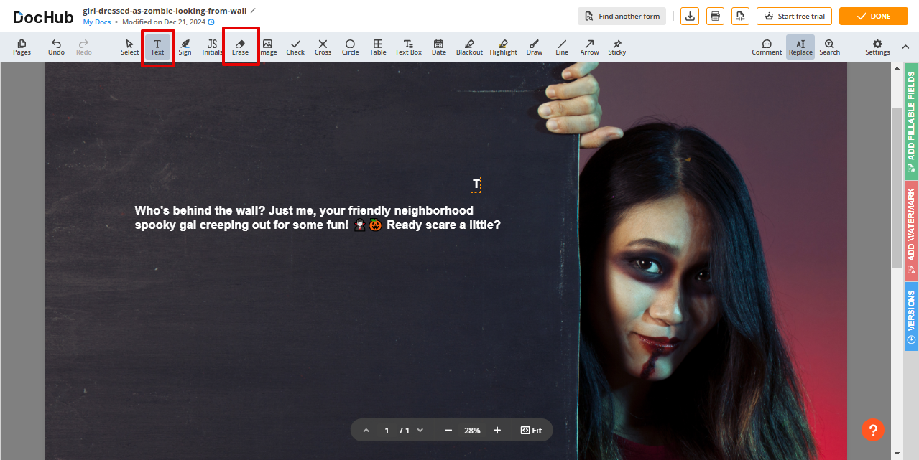Go to the DocHub home logo
This screenshot has width=919, height=460.
point(43,17)
